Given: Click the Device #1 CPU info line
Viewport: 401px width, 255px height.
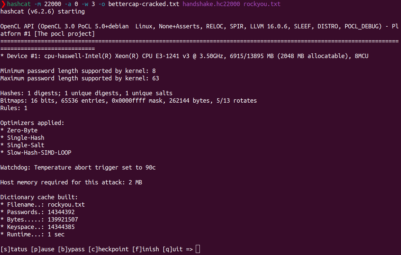Looking at the screenshot, I should pyautogui.click(x=184, y=56).
